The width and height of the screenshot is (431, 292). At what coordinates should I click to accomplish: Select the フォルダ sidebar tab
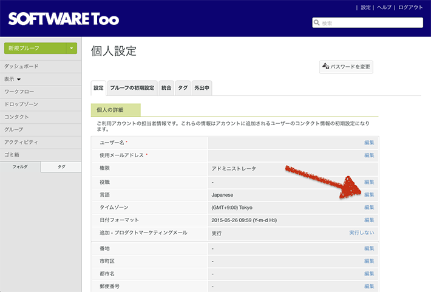21,166
